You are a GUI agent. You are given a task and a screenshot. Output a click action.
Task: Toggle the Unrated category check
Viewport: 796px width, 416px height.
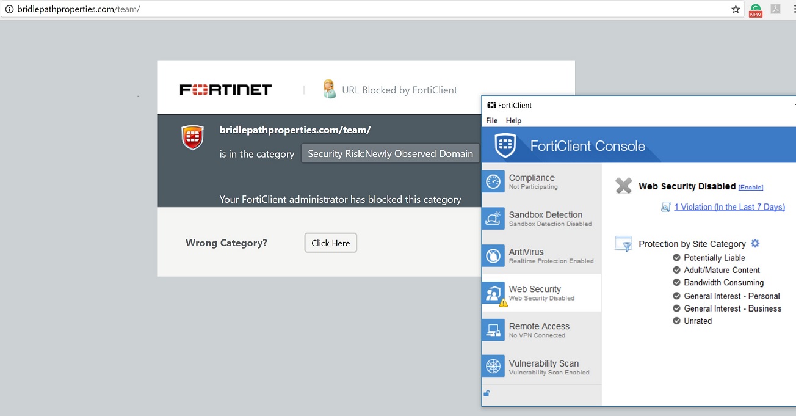[x=676, y=321]
